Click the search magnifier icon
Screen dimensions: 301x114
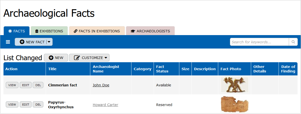pyautogui.click(x=293, y=42)
